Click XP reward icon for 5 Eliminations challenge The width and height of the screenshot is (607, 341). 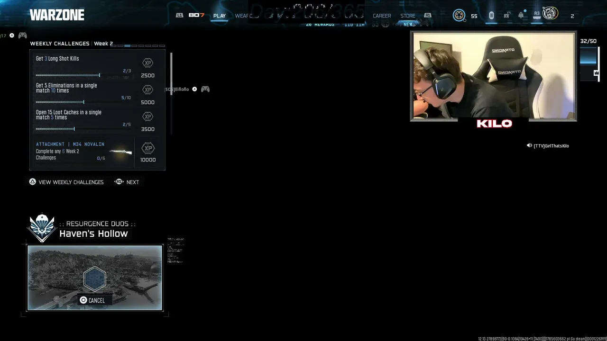147,90
